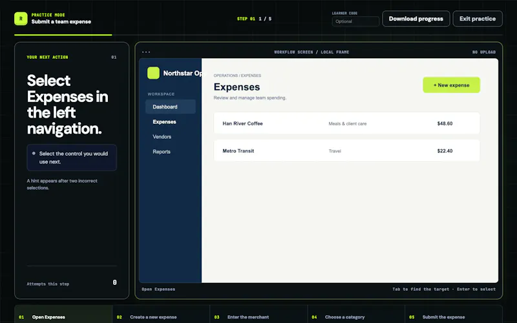The image size is (517, 323).
Task: Go to step 02 Create a new expense
Action: click(x=161, y=314)
